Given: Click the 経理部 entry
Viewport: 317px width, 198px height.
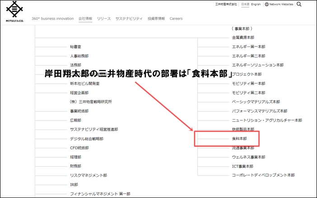Looking at the screenshot, I should pyautogui.click(x=75, y=157).
